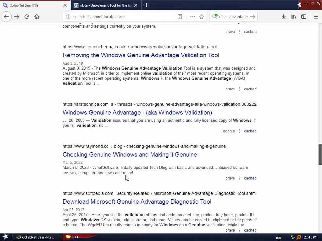Click the softpedia.com result URL
322x241 pixels.
159,193
